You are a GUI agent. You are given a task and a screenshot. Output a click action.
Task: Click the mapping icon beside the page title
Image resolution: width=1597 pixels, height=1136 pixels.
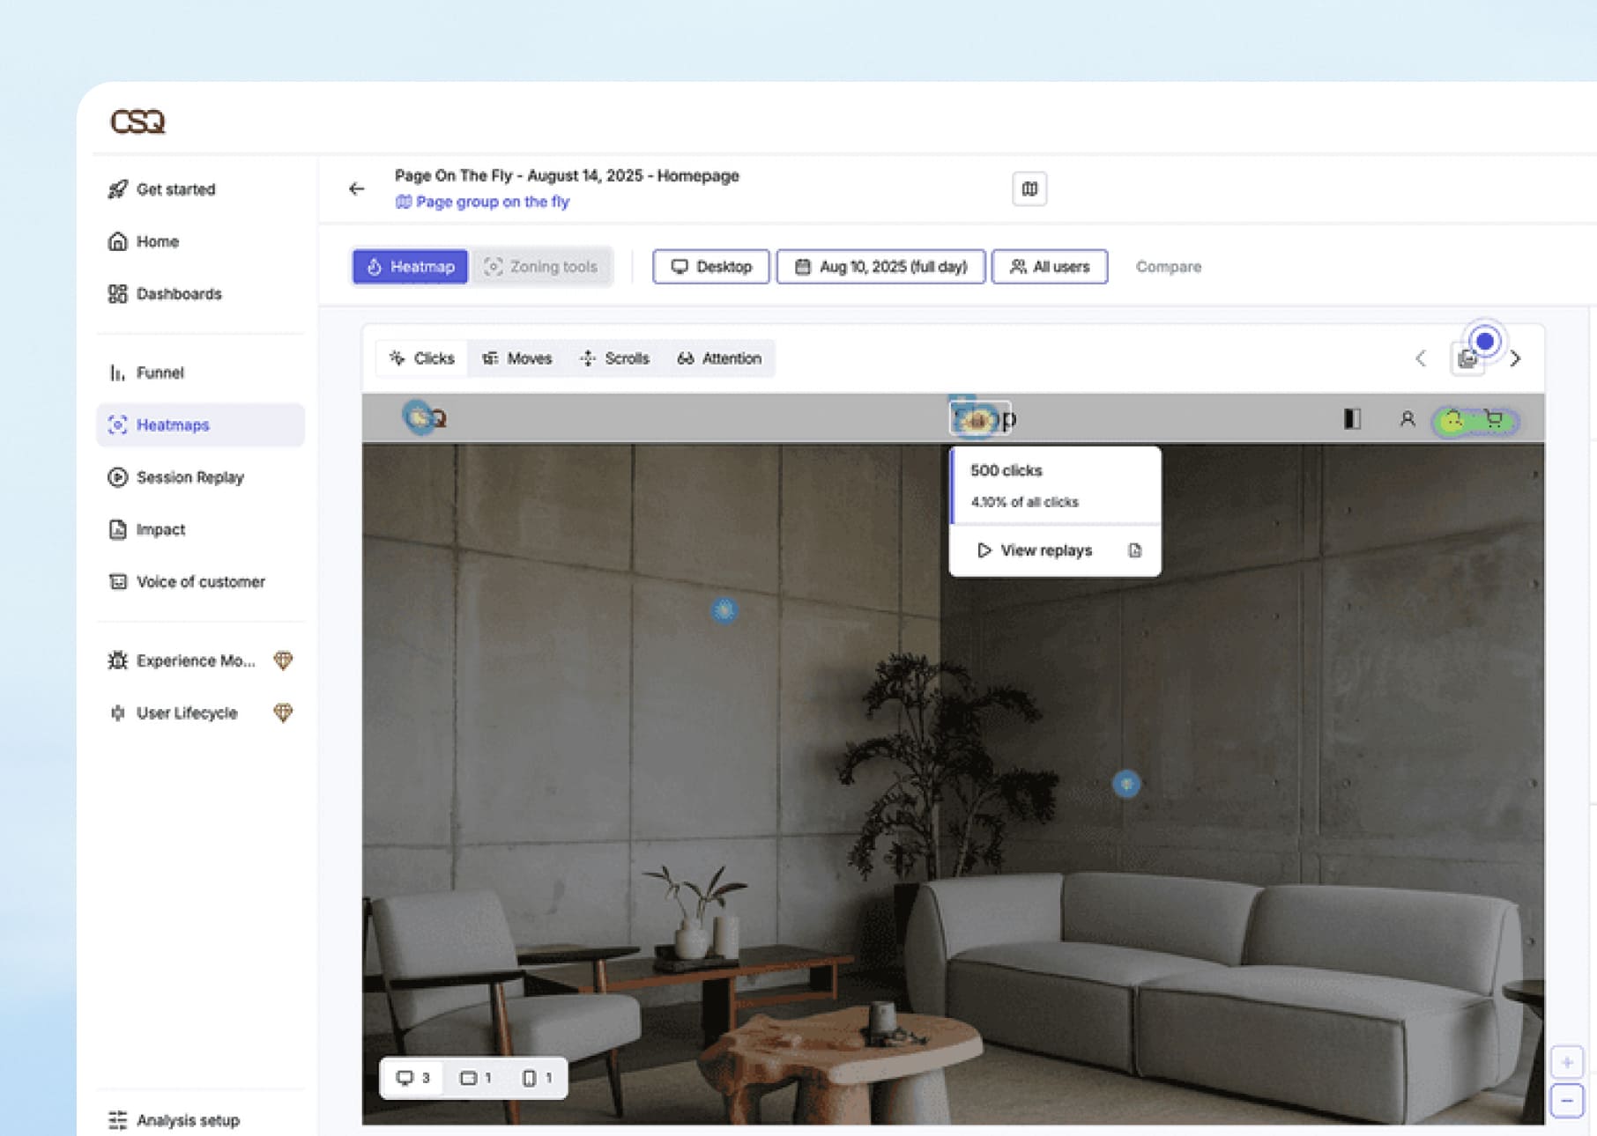[x=1029, y=188]
